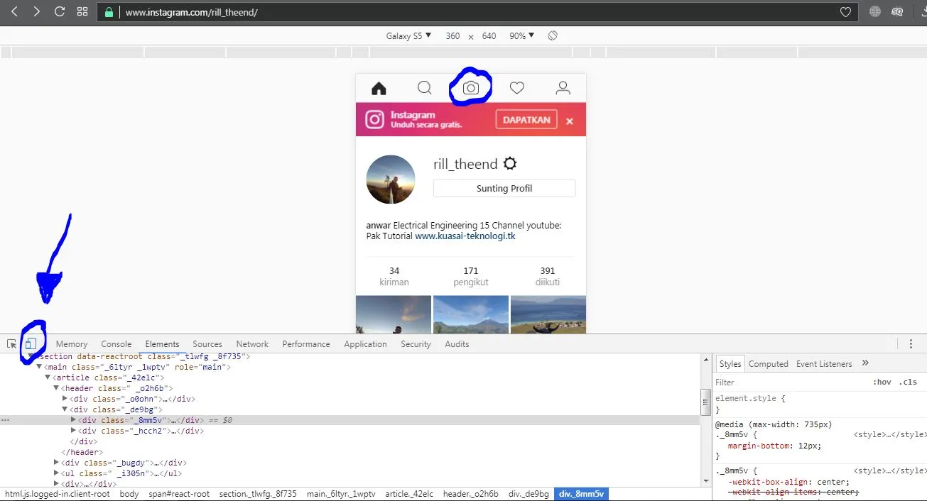Open the www.kuasai-teknologi.tk link
This screenshot has width=927, height=501.
[465, 236]
